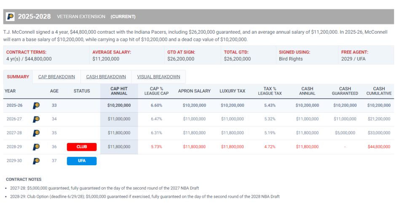Click the Year column header
This screenshot has width=396, height=207.
10,91
